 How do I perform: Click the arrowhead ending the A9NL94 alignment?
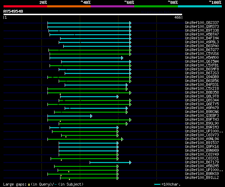point(122,139)
